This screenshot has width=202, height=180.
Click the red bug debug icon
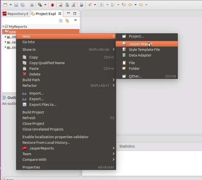(x=52, y=5)
